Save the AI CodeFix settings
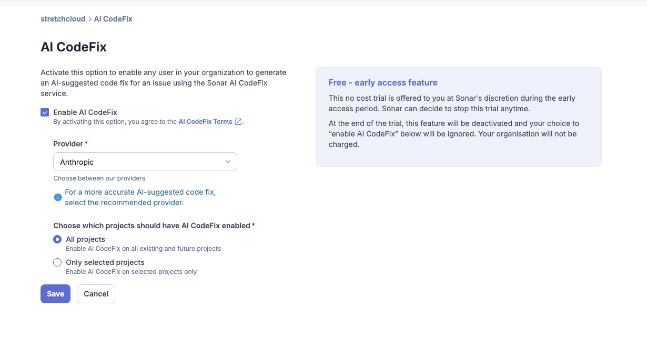Screen dimensions: 647x340 tap(55, 294)
